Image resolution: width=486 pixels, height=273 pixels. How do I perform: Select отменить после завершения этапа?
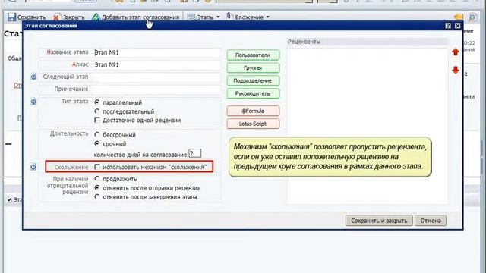point(97,196)
